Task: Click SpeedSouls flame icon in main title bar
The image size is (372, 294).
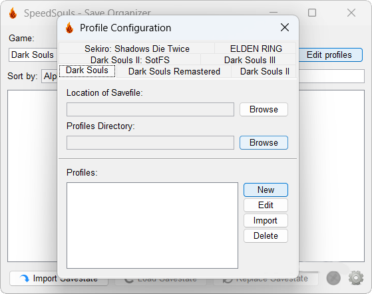Action: click(x=13, y=13)
